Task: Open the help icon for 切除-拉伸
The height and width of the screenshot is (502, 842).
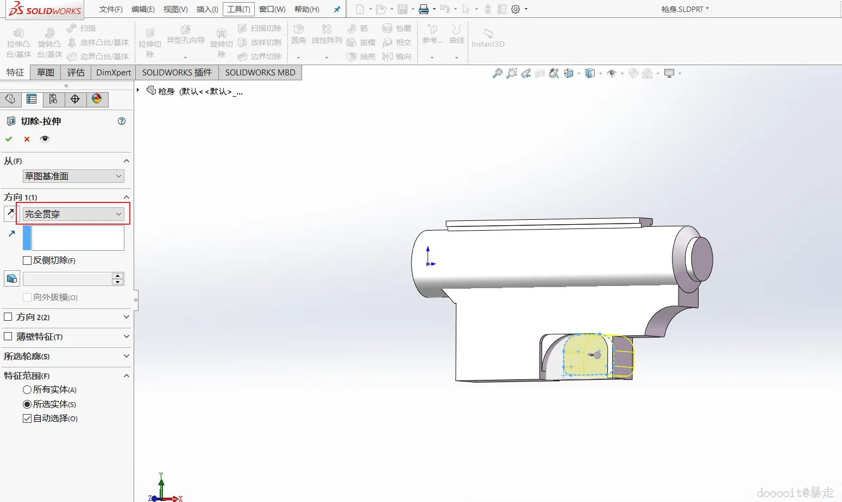Action: point(122,121)
